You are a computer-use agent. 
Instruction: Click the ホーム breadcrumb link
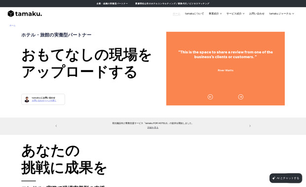(12, 26)
